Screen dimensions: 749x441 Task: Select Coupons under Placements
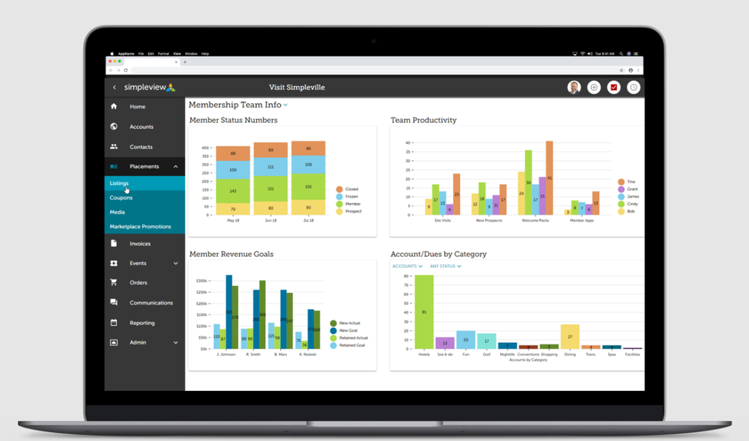coord(121,198)
